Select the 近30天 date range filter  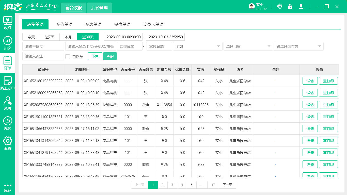(88, 37)
